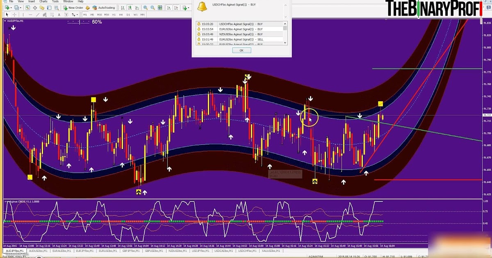This screenshot has width=492, height=258.
Task: Click the zoom in magnifier icon
Action: tap(146, 7)
